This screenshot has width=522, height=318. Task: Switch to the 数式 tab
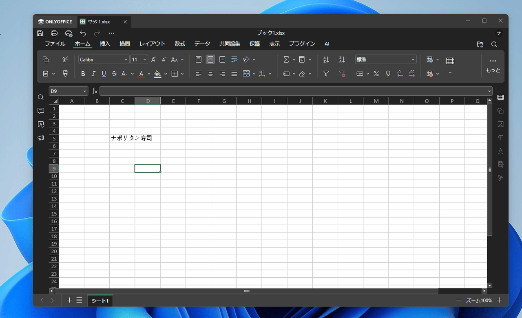pyautogui.click(x=180, y=44)
